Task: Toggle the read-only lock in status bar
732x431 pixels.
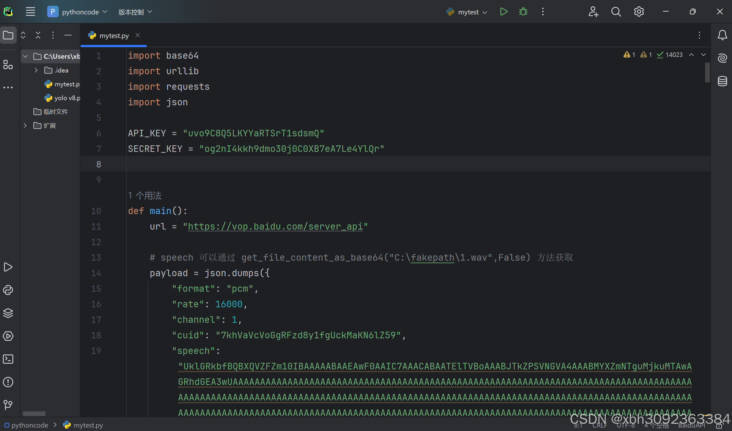Action: pyautogui.click(x=719, y=426)
